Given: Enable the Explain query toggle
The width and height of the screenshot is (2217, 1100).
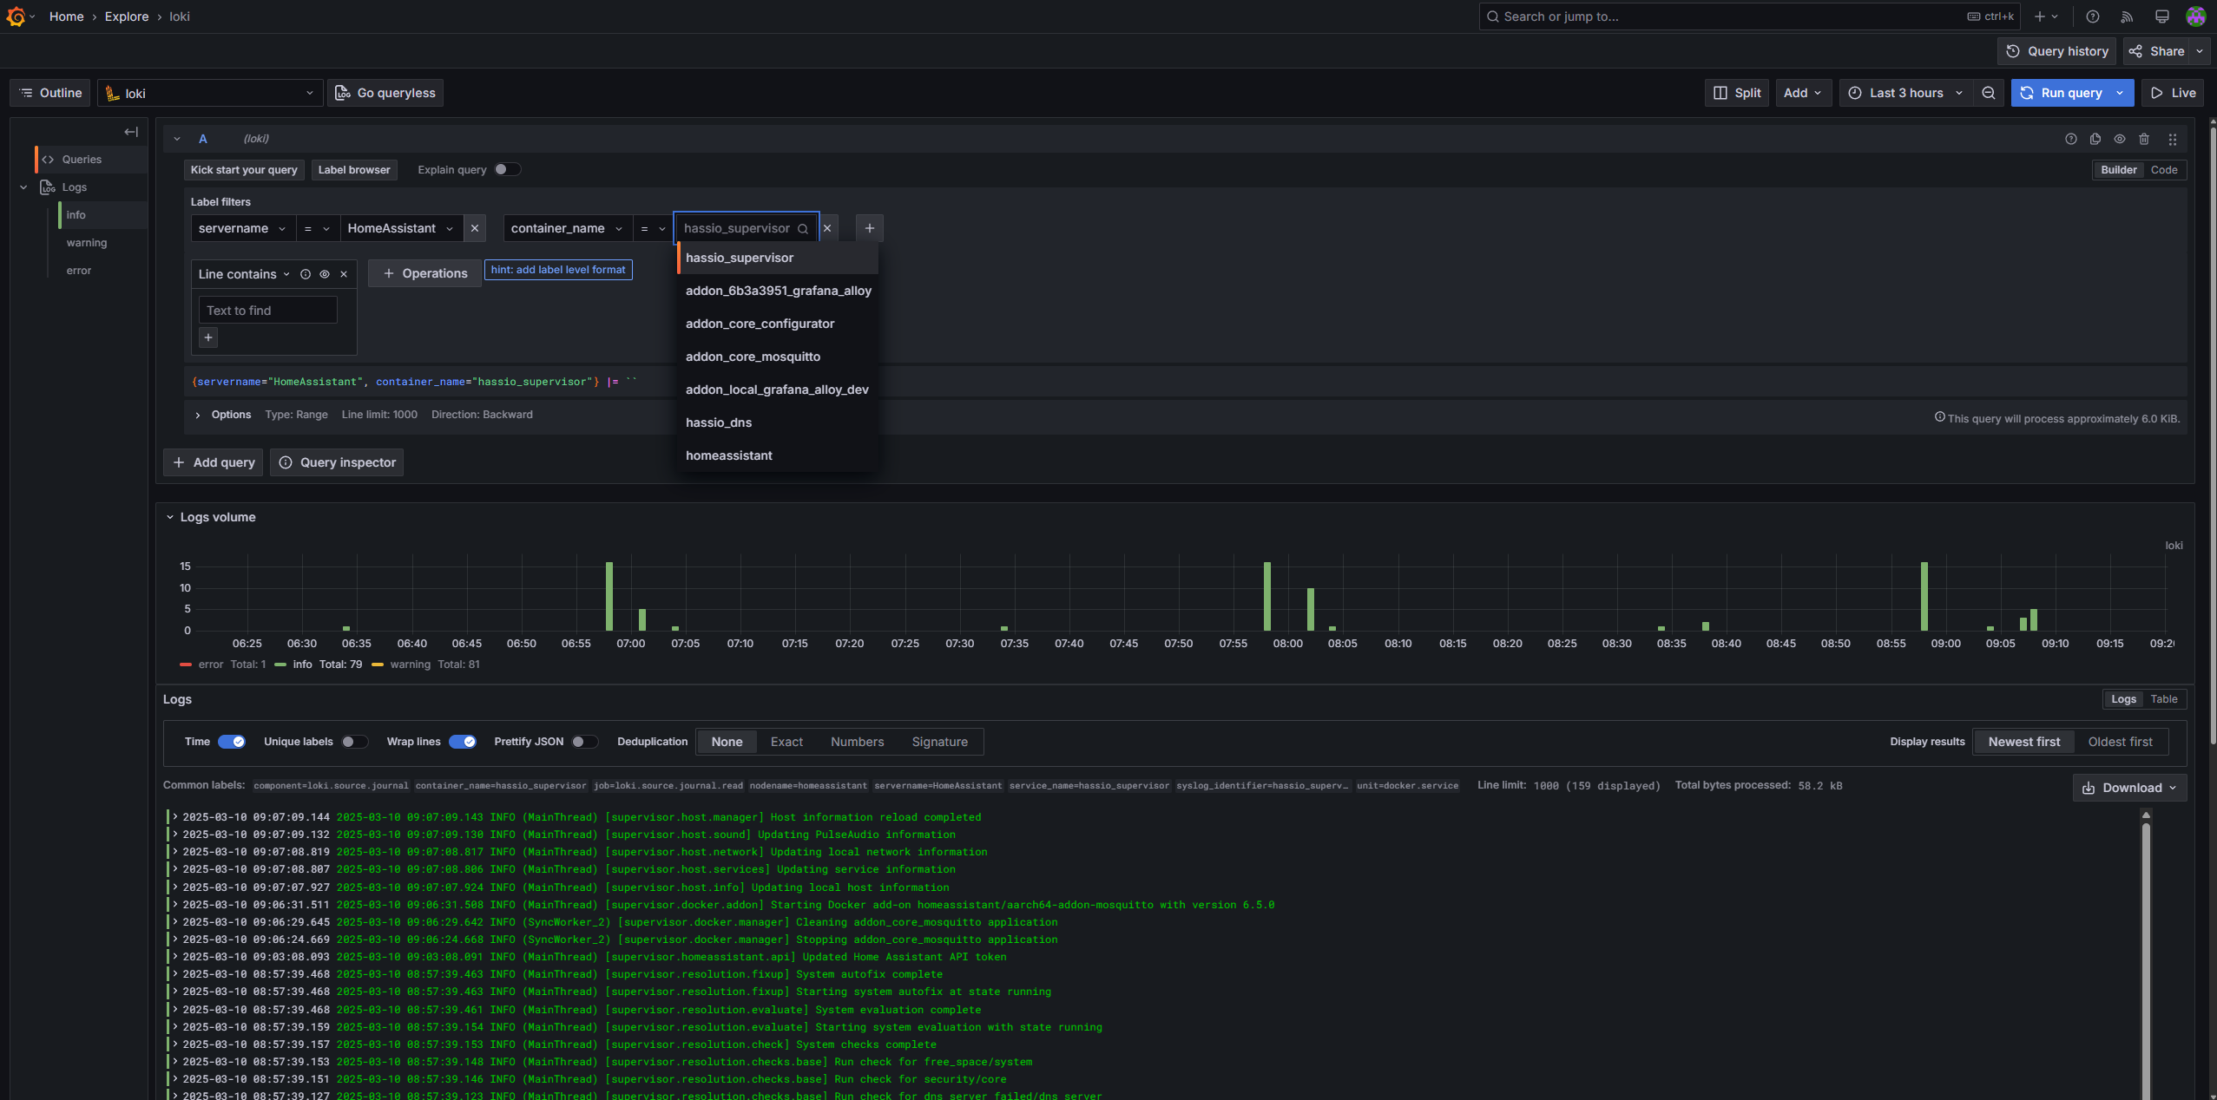Looking at the screenshot, I should (509, 169).
